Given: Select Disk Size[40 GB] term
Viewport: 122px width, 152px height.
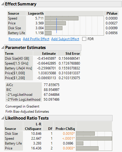Looking at the screenshot, I should [17, 59].
